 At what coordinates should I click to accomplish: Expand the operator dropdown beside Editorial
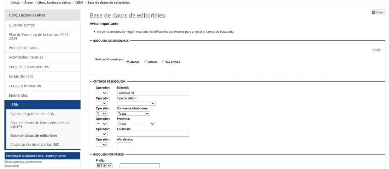click(102, 93)
